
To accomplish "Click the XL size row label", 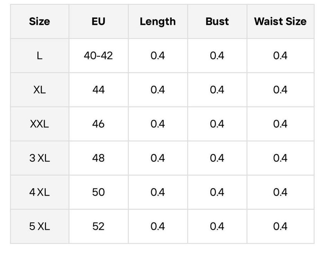I will click(x=39, y=90).
